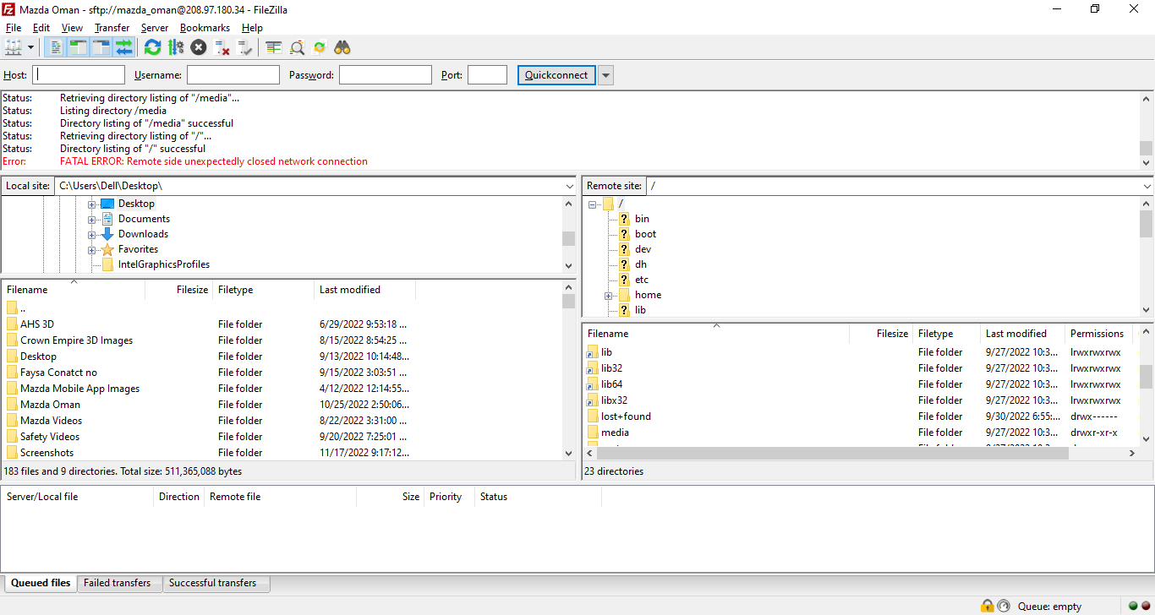Go to parent folder '..' in local list
The width and height of the screenshot is (1155, 615).
[x=22, y=308]
